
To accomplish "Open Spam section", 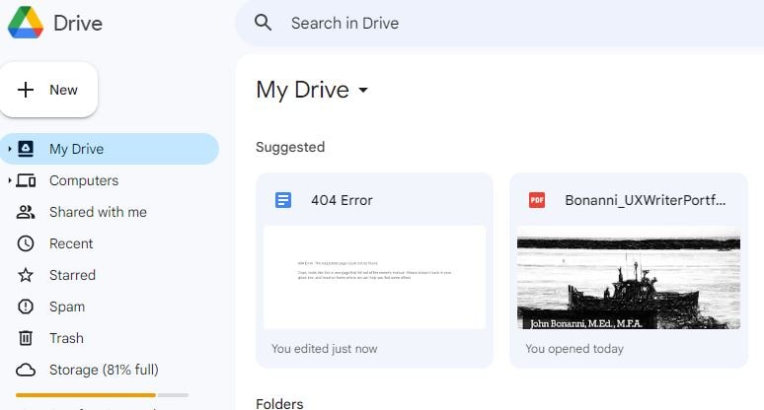I will coord(67,307).
